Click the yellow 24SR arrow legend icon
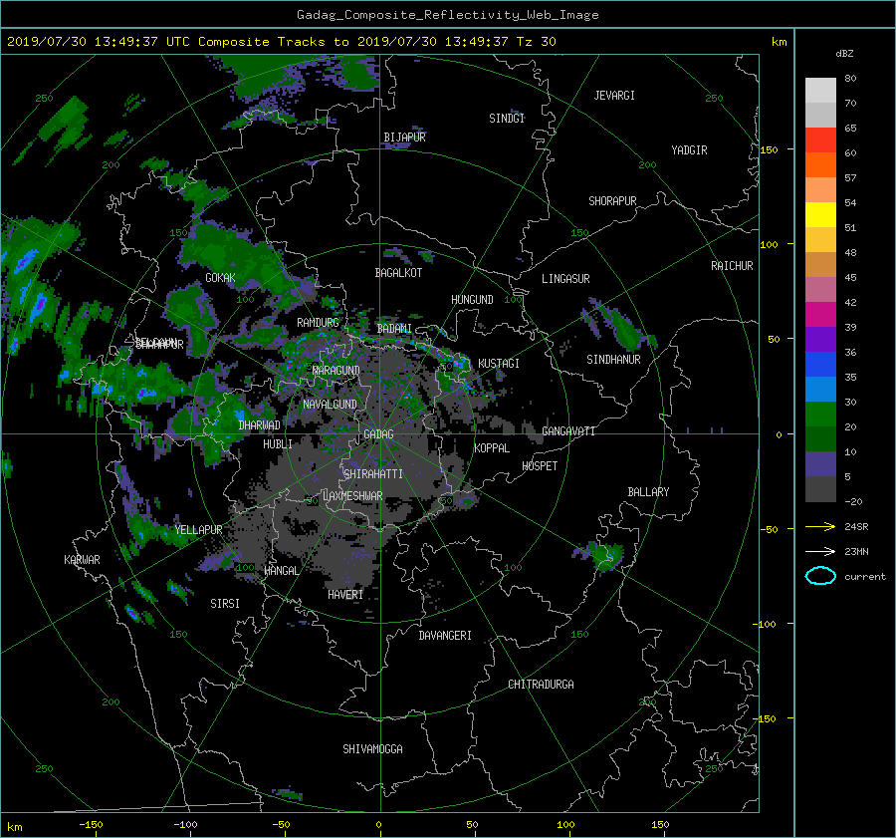The image size is (896, 838). 820,526
